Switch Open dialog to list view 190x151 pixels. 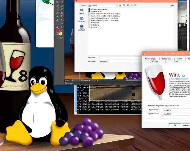click(x=132, y=5)
